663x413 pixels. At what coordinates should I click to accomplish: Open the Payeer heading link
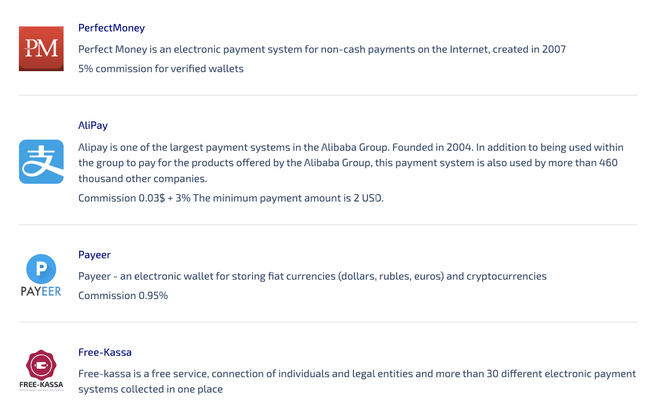(94, 255)
